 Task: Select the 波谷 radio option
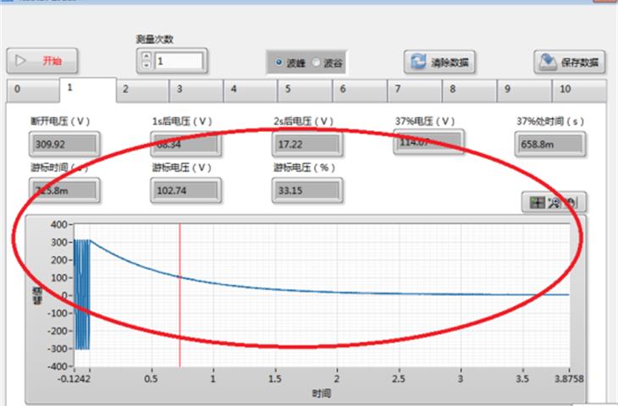coord(317,63)
